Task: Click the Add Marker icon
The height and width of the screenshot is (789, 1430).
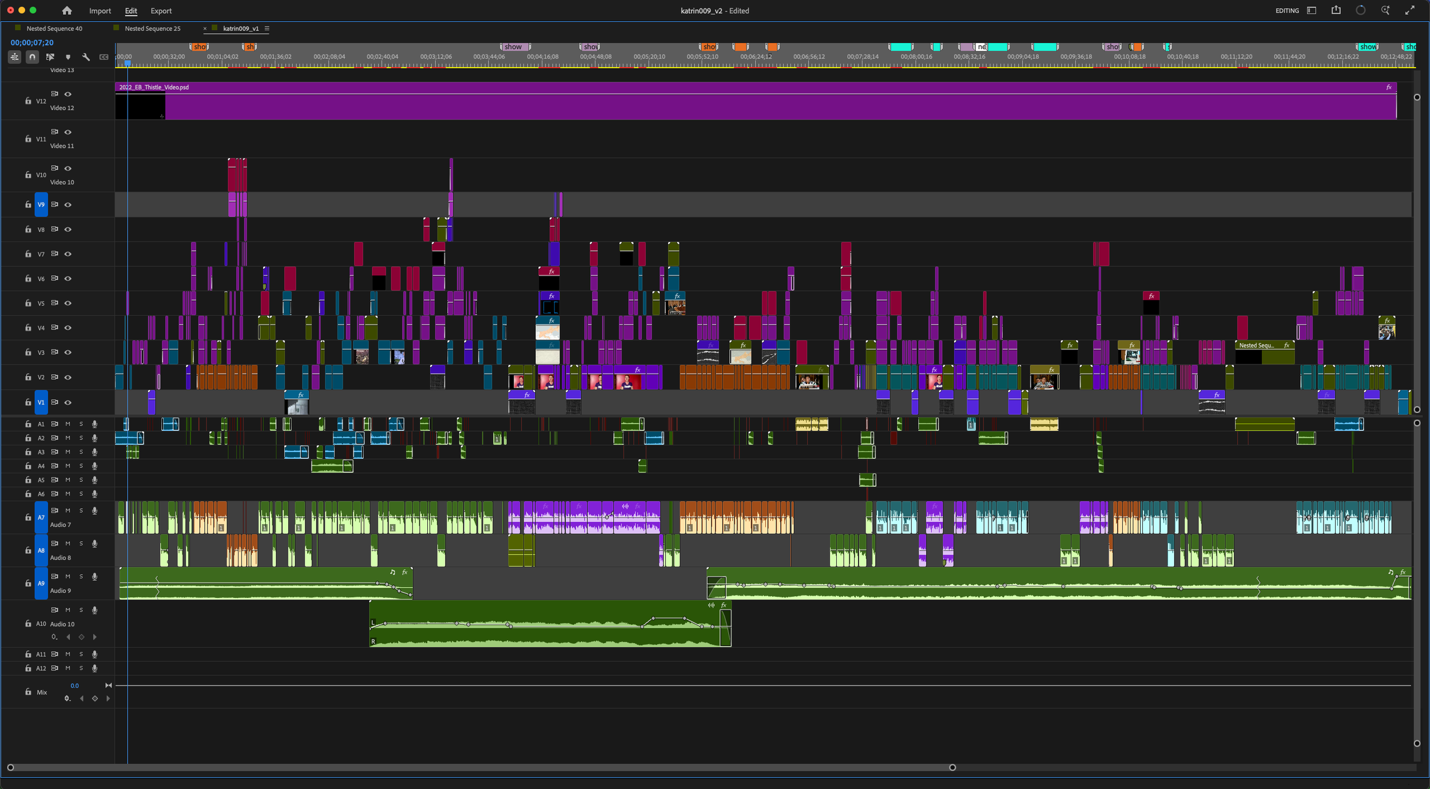Action: point(68,57)
